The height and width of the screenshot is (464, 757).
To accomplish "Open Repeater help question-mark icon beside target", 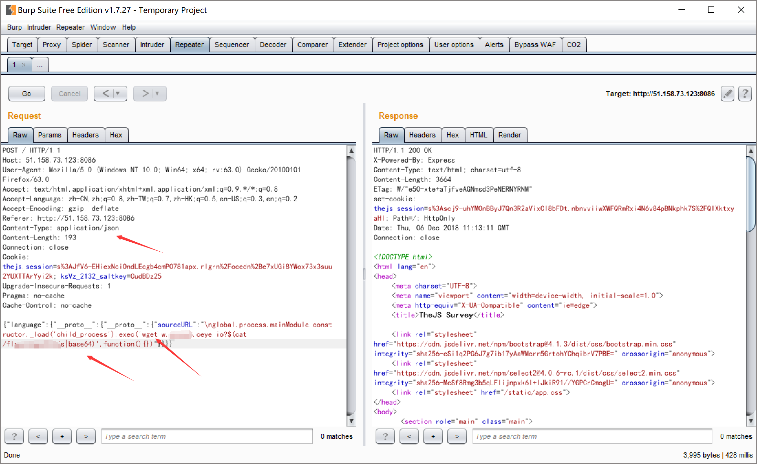I will click(745, 94).
